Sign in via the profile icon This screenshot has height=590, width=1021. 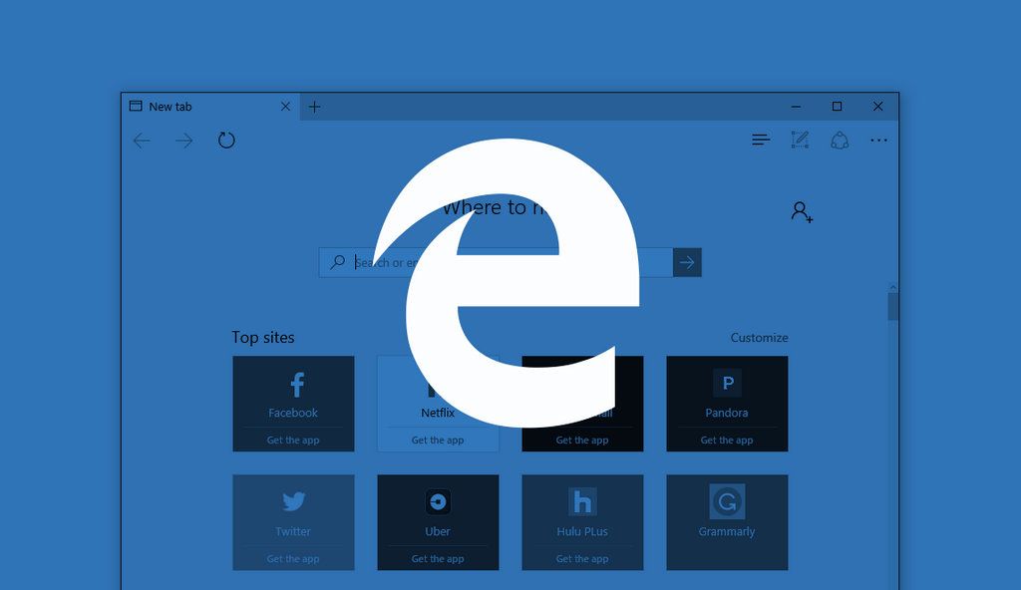[x=801, y=211]
